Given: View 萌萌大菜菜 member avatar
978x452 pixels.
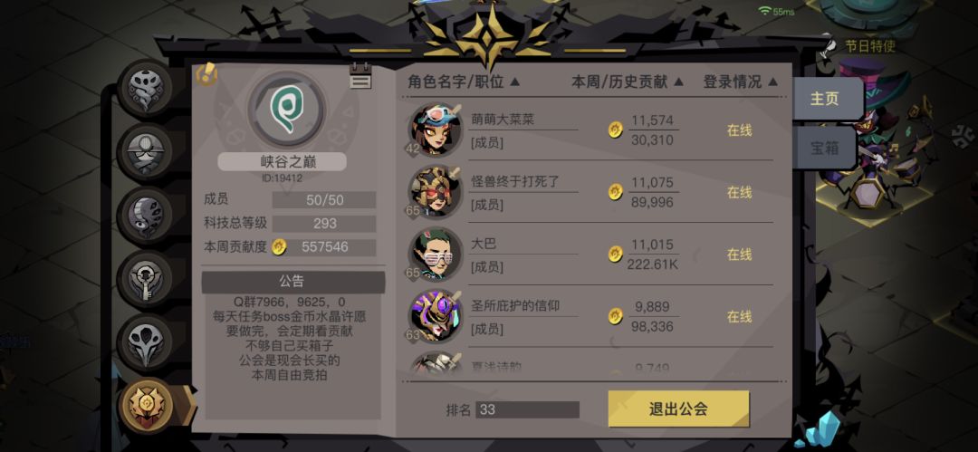Looking at the screenshot, I should (436, 130).
